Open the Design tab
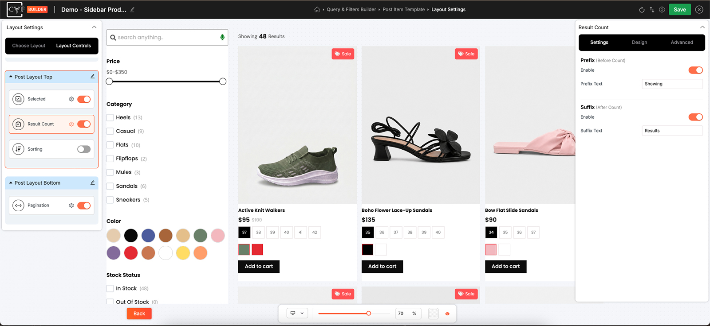 click(639, 43)
